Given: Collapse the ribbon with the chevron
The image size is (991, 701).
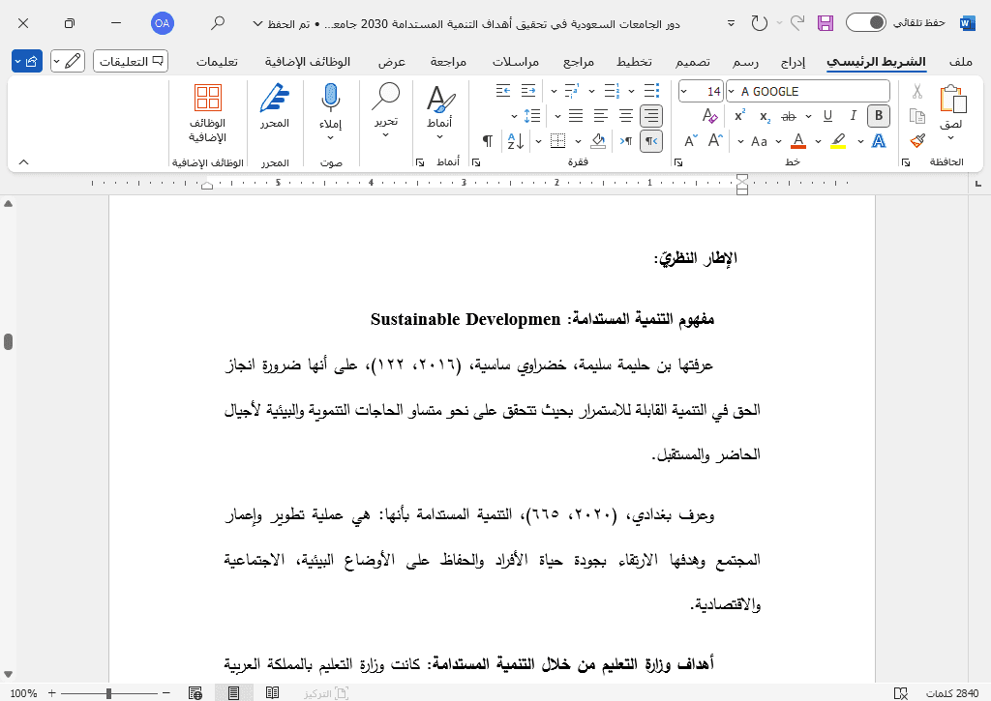Looking at the screenshot, I should (23, 162).
